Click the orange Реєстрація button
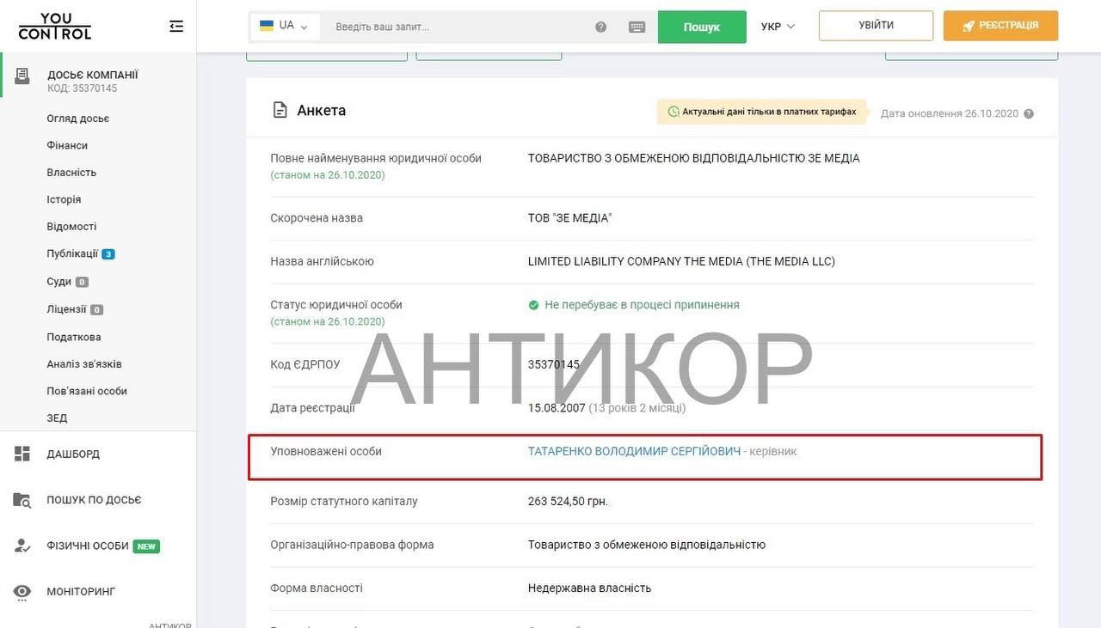 coord(1000,26)
